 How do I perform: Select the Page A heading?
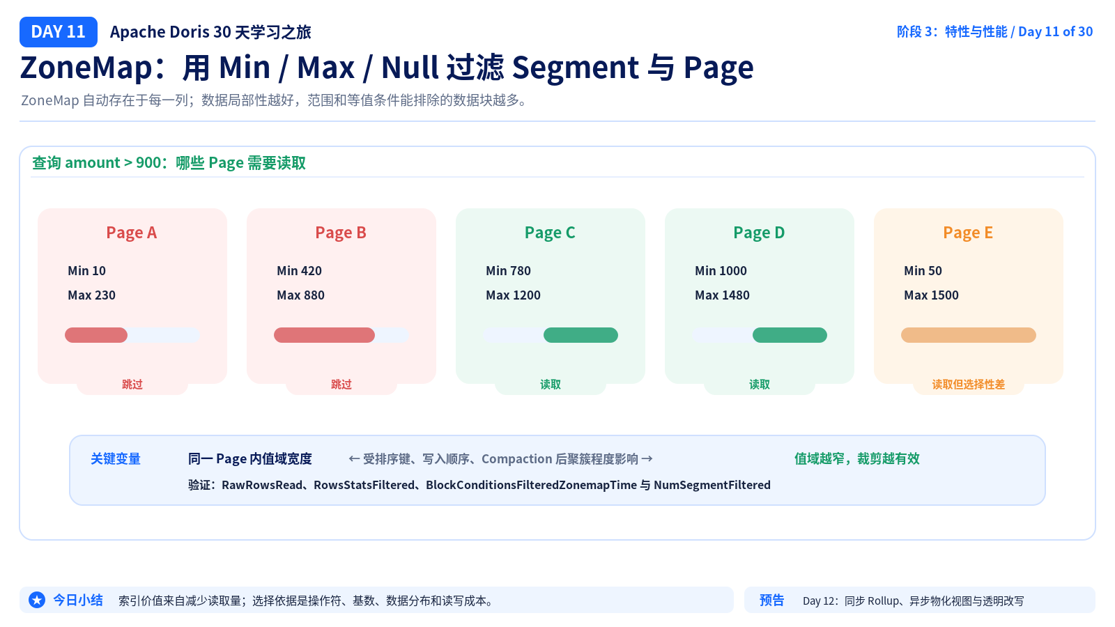click(132, 233)
